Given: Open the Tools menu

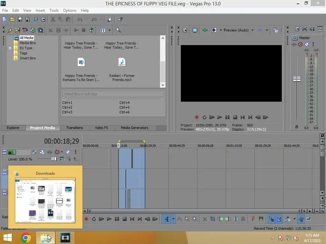Looking at the screenshot, I should 54,10.
